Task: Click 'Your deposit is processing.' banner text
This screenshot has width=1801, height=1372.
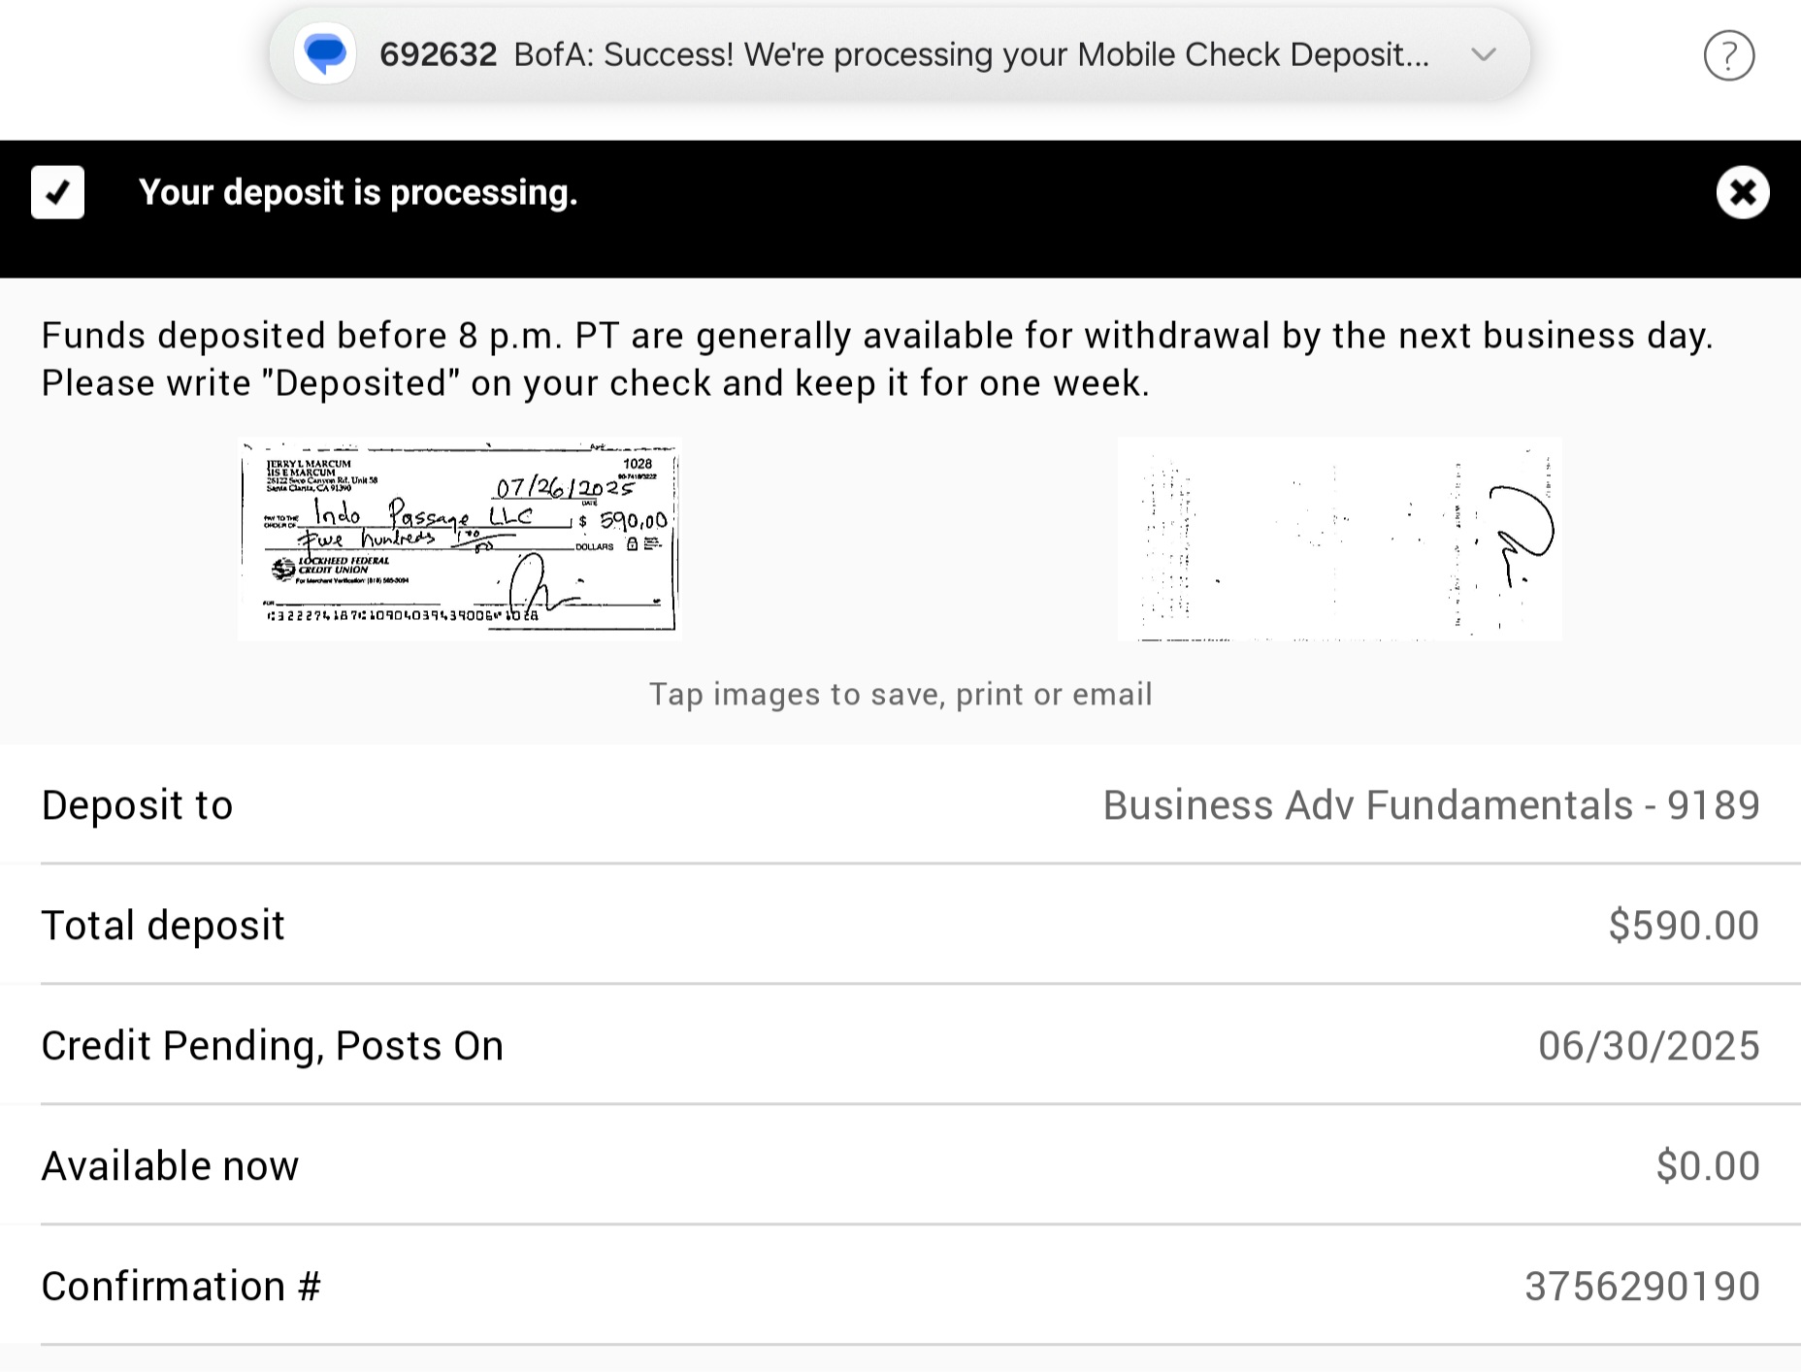Action: click(358, 192)
